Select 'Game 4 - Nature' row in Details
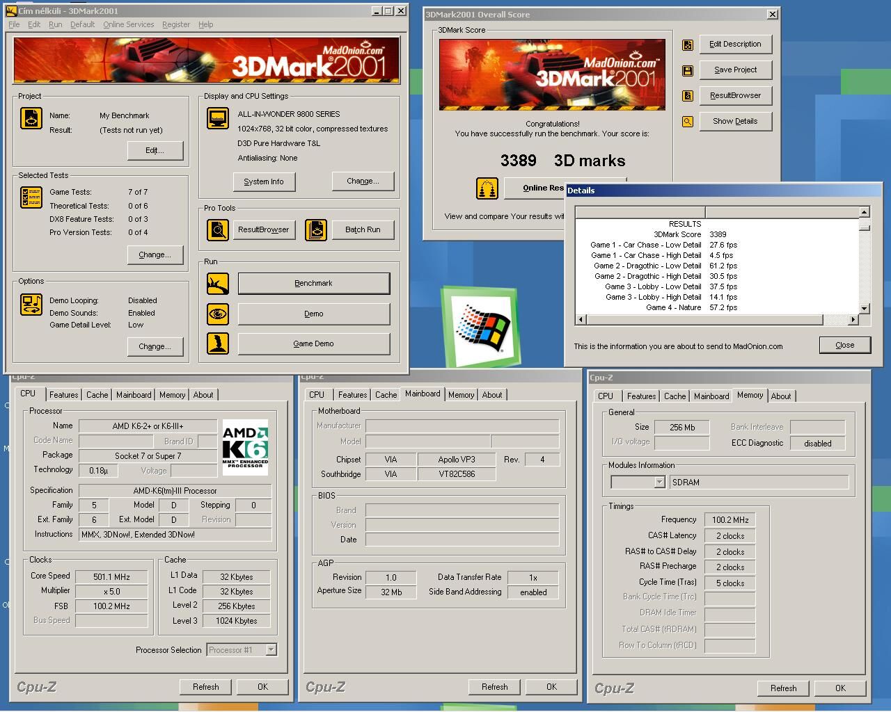891x712 pixels. pyautogui.click(x=717, y=307)
